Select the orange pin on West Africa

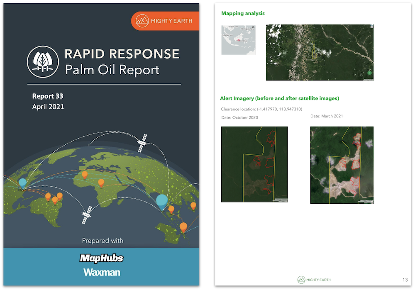(85, 175)
